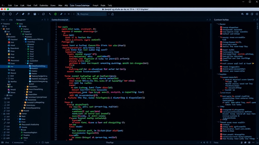Click the center label in the status bar
259x145 pixels.
110,142
